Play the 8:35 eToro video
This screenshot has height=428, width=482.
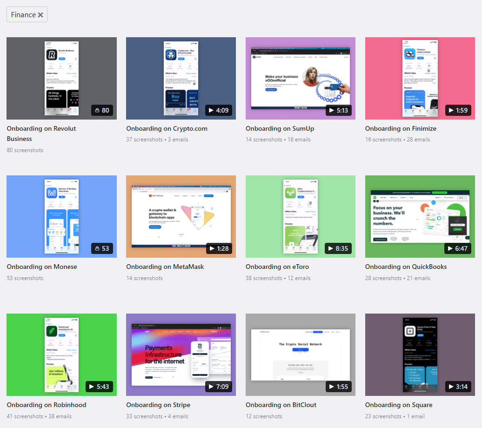point(338,248)
